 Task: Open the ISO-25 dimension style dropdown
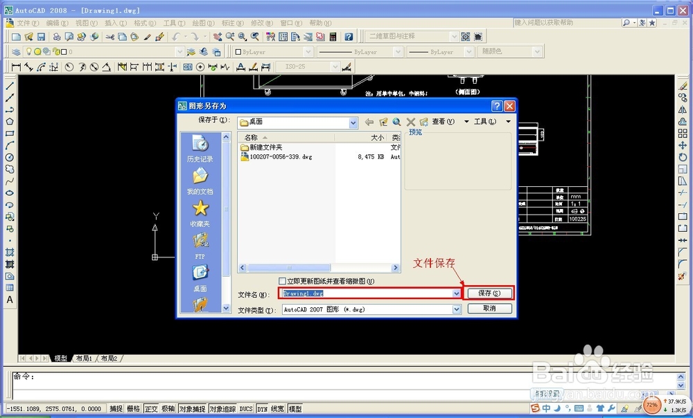(x=335, y=67)
